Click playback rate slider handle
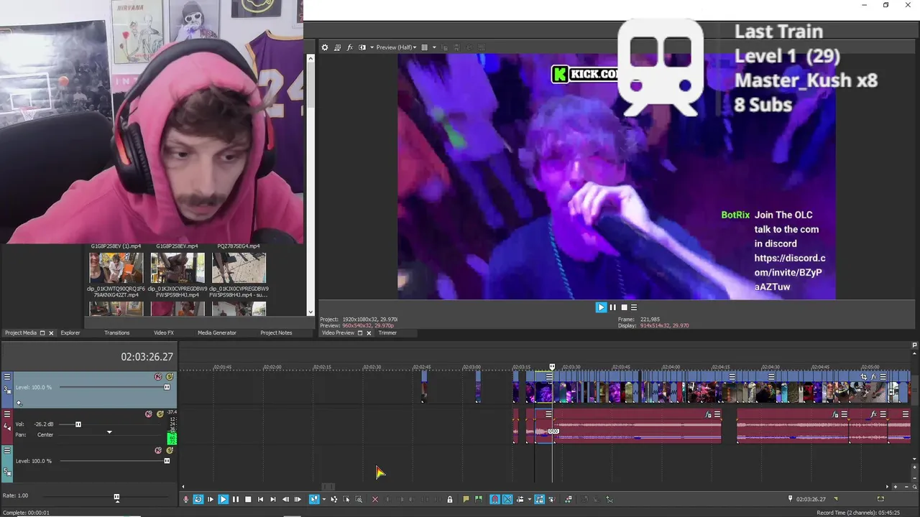Screen dimensions: 920x517 click(116, 497)
